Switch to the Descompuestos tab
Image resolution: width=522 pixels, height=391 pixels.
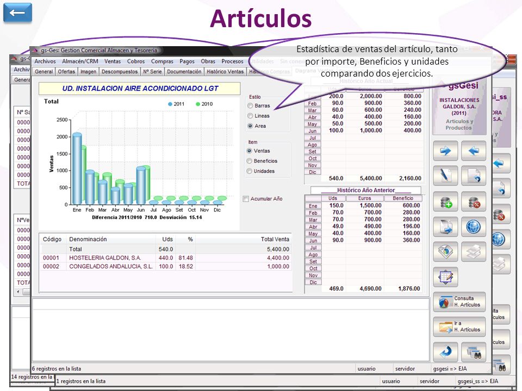coord(120,72)
